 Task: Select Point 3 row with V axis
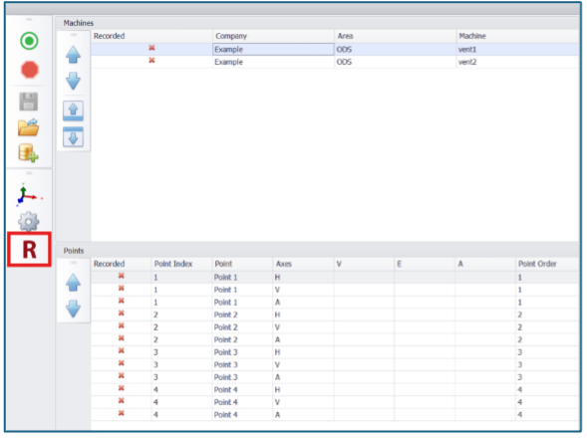[x=335, y=364]
